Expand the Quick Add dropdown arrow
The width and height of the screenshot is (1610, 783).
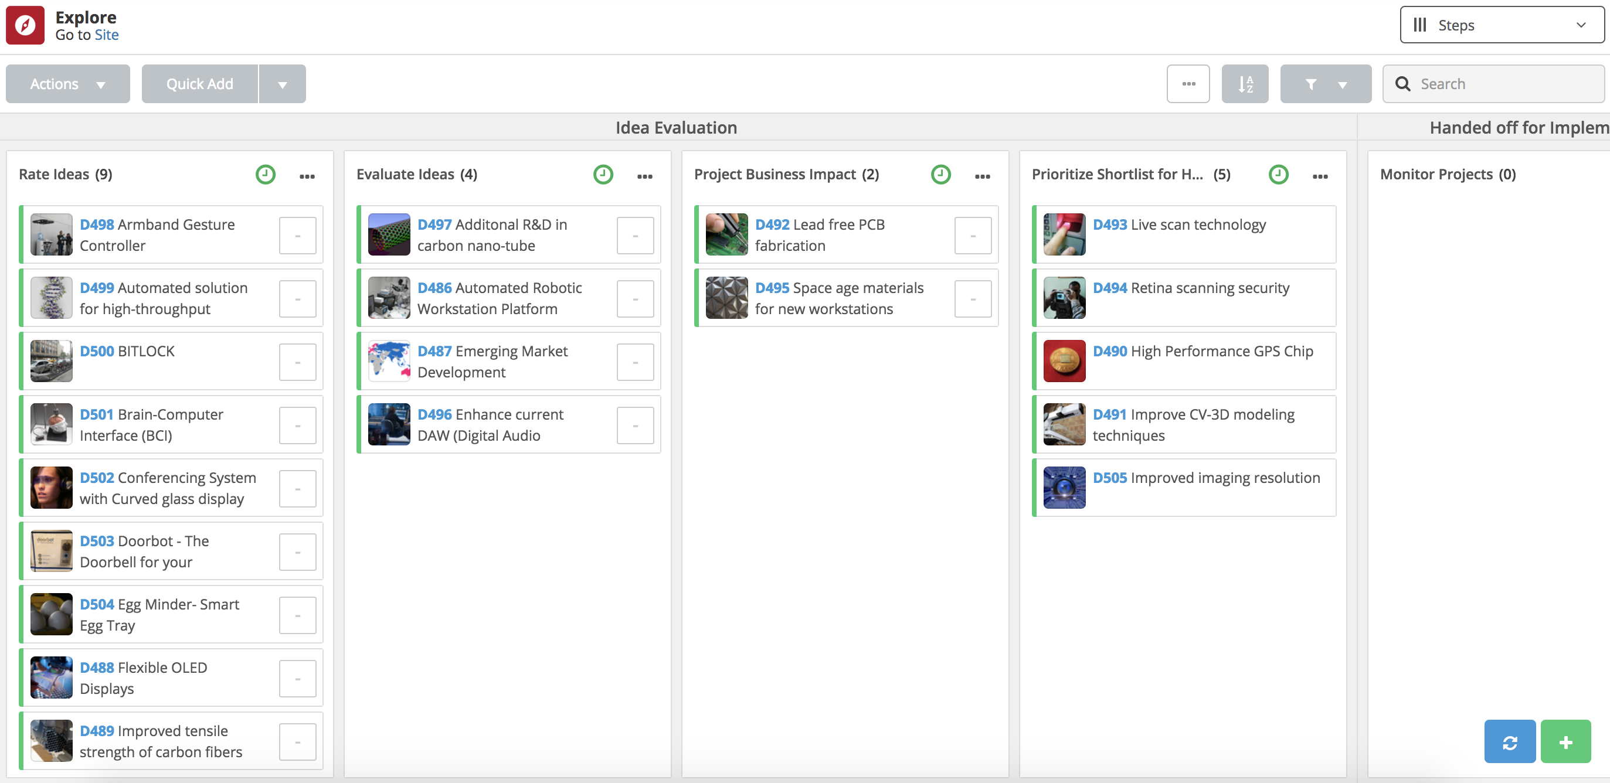click(283, 84)
